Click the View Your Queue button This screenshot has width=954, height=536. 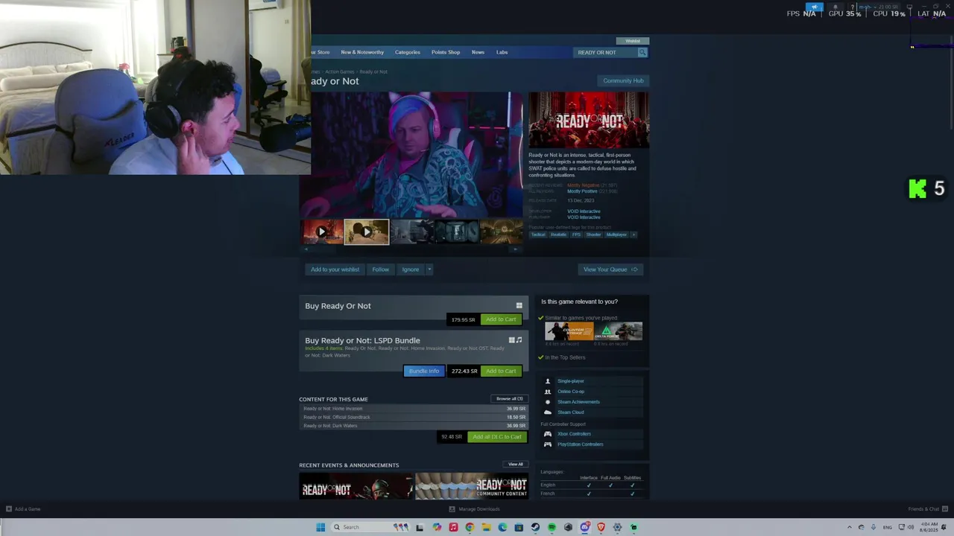[610, 269]
